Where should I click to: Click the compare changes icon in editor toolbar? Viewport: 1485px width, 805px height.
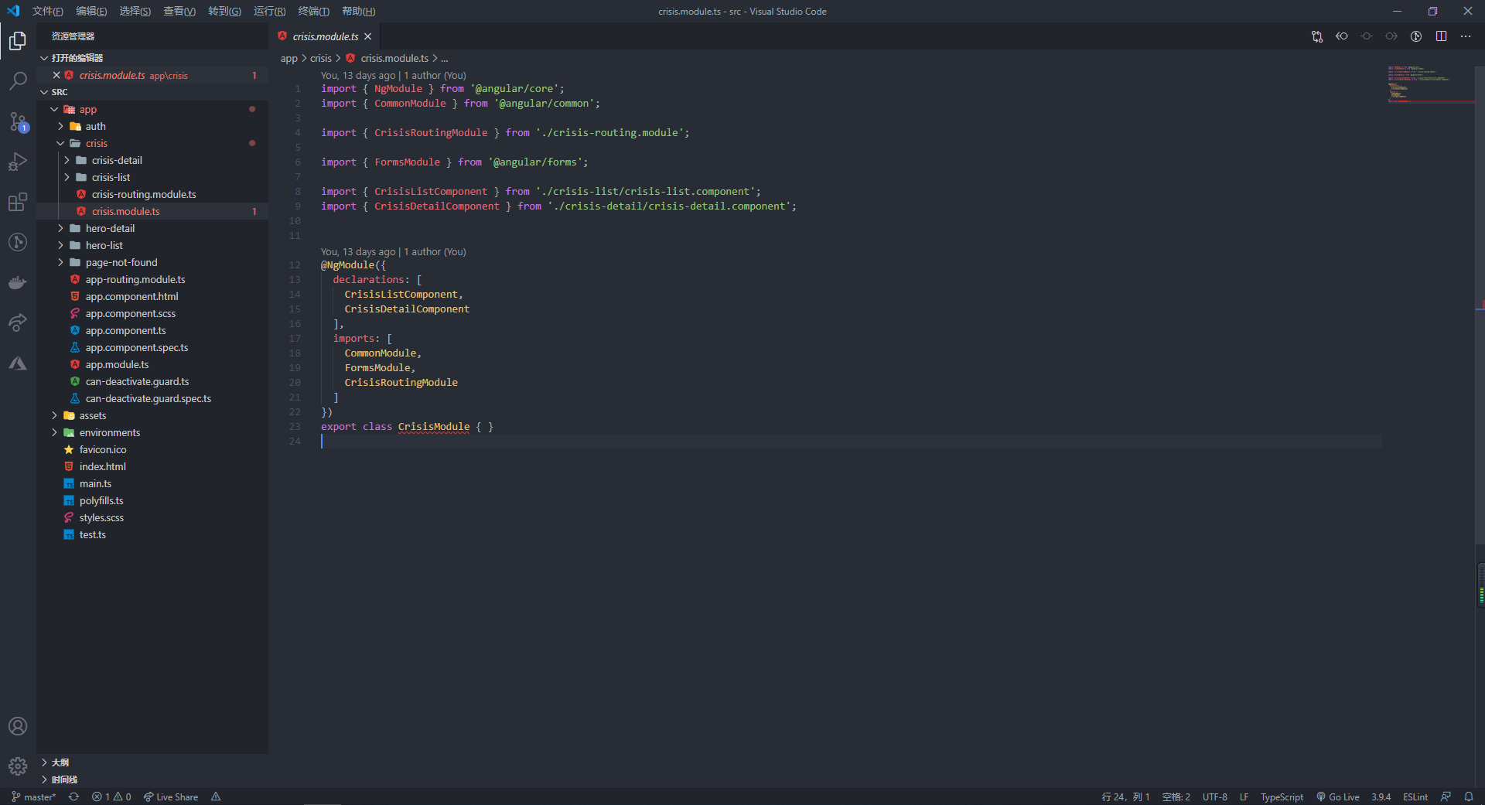(1317, 36)
